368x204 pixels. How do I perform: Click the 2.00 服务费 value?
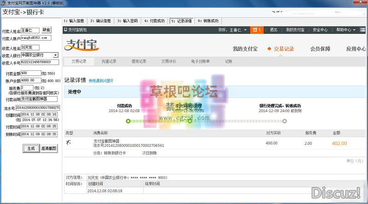click(308, 143)
